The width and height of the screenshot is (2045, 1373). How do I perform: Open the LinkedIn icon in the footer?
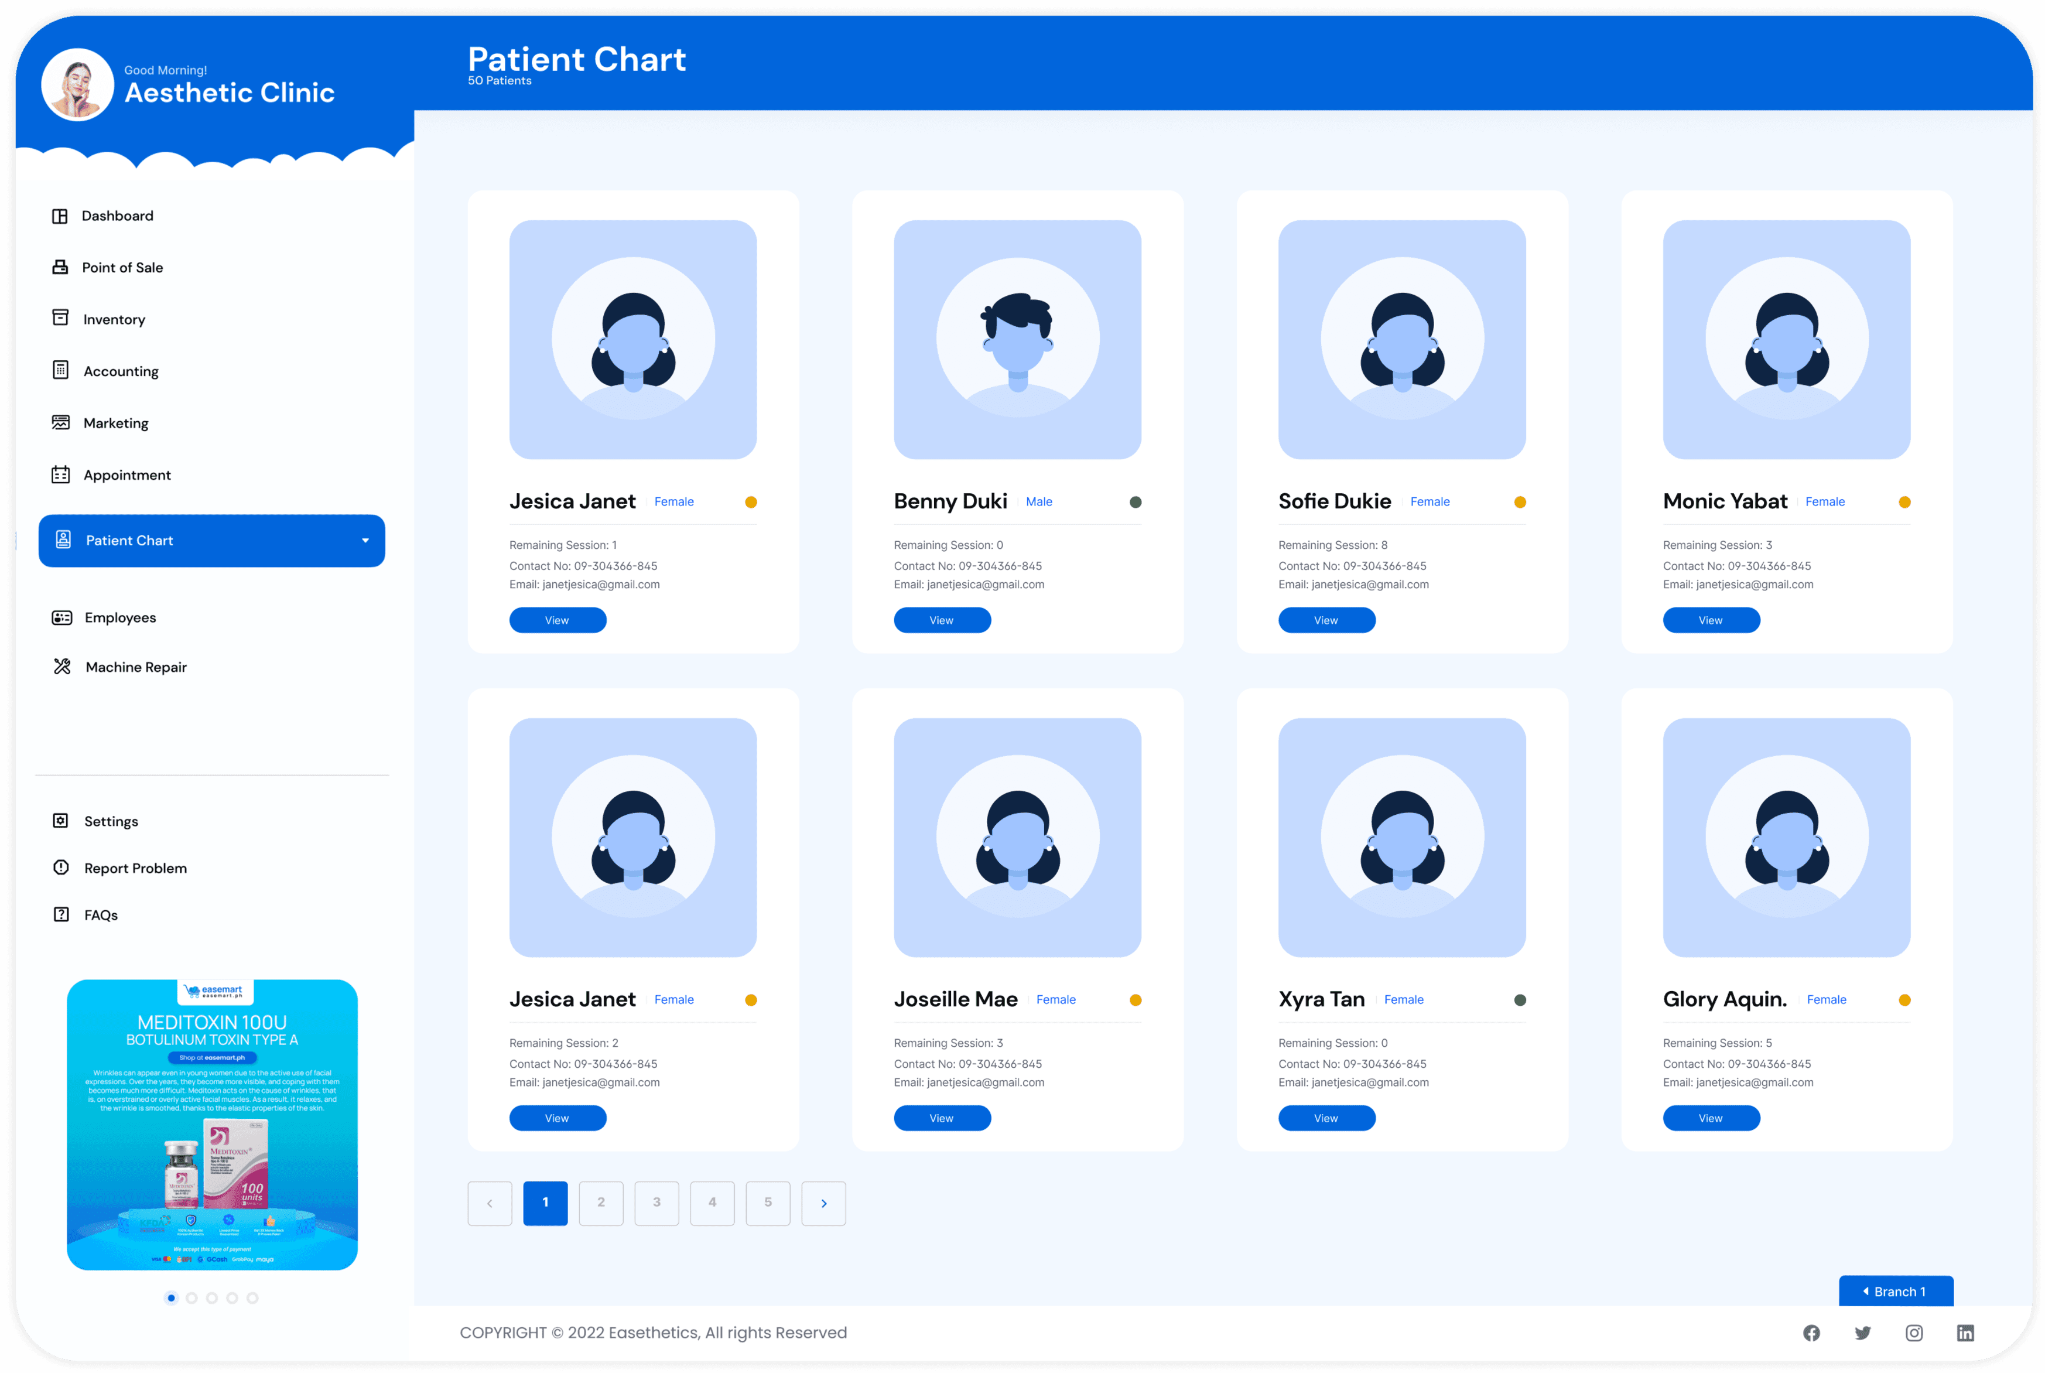pyautogui.click(x=1964, y=1333)
